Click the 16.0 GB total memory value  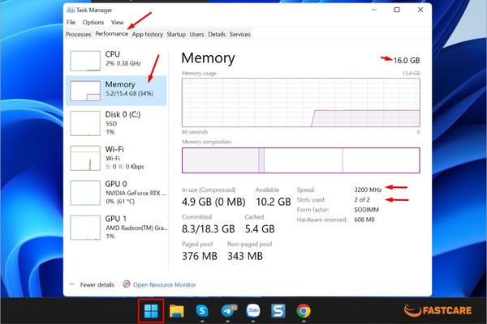407,61
